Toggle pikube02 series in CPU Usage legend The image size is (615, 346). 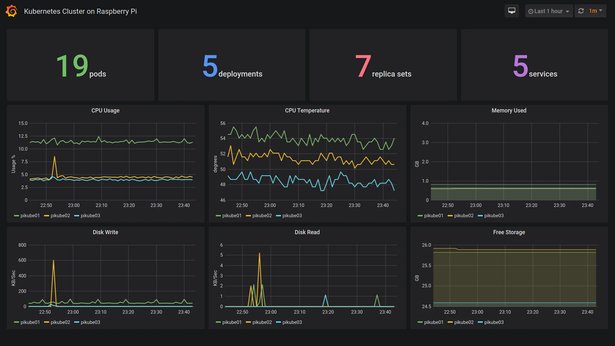point(57,216)
